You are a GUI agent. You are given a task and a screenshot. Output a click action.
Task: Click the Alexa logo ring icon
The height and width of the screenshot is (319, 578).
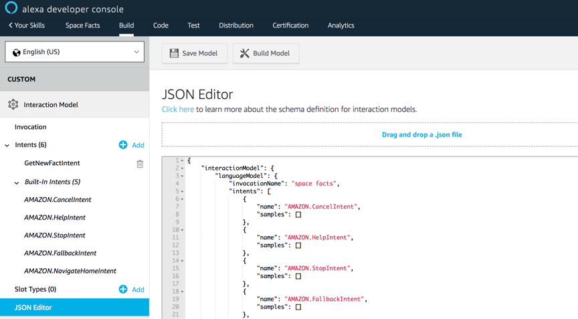11,8
